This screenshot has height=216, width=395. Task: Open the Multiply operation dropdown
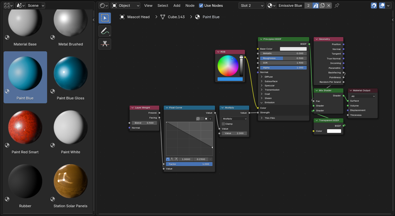coord(234,119)
